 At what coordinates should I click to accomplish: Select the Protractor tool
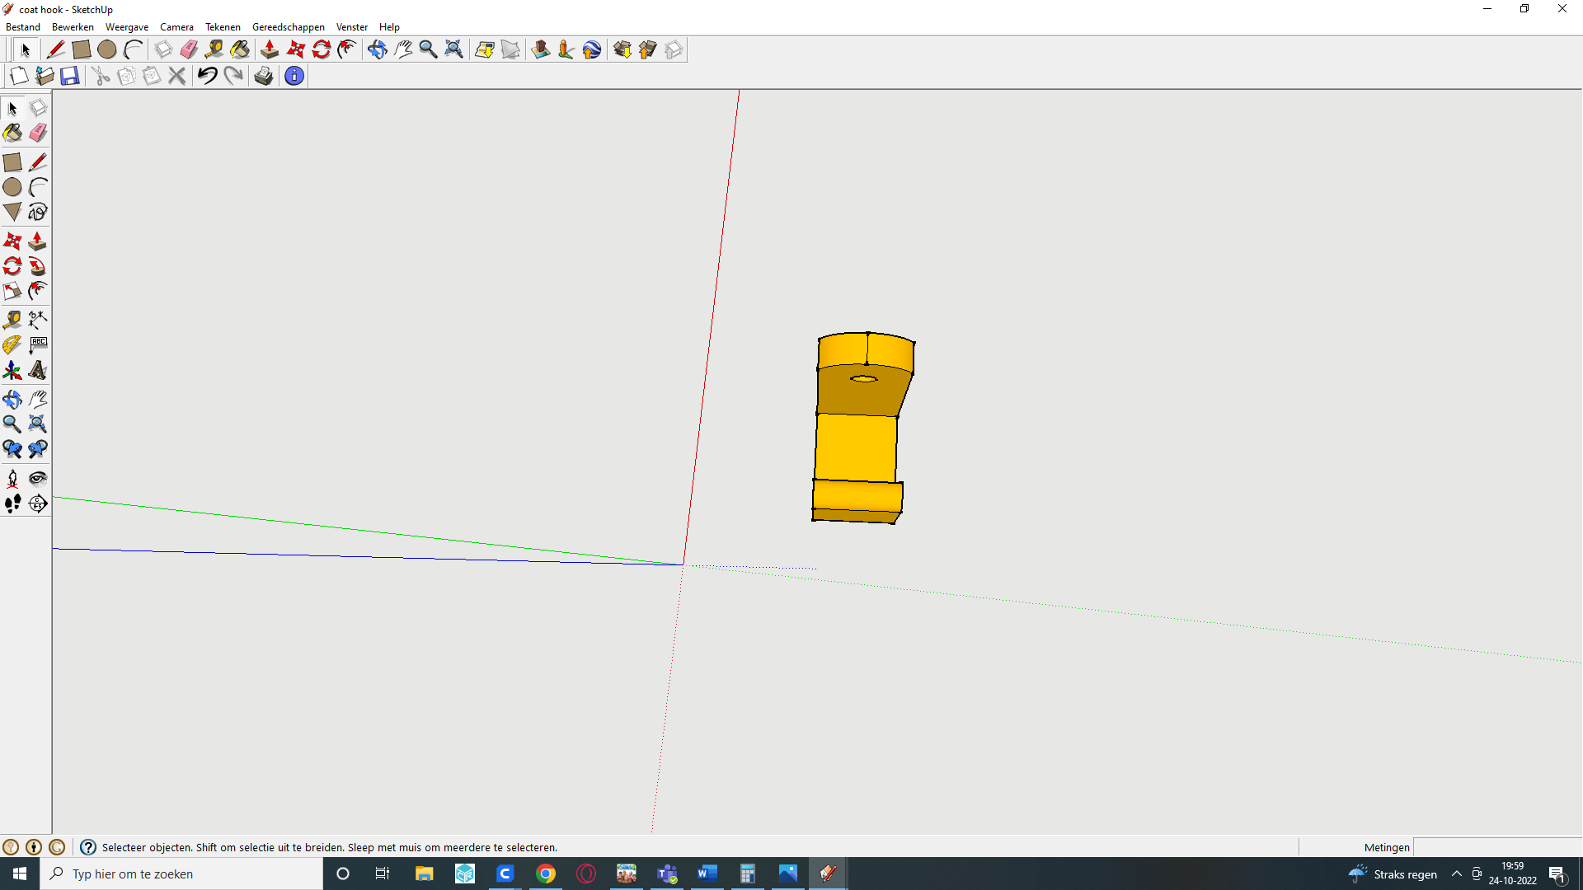[x=12, y=345]
